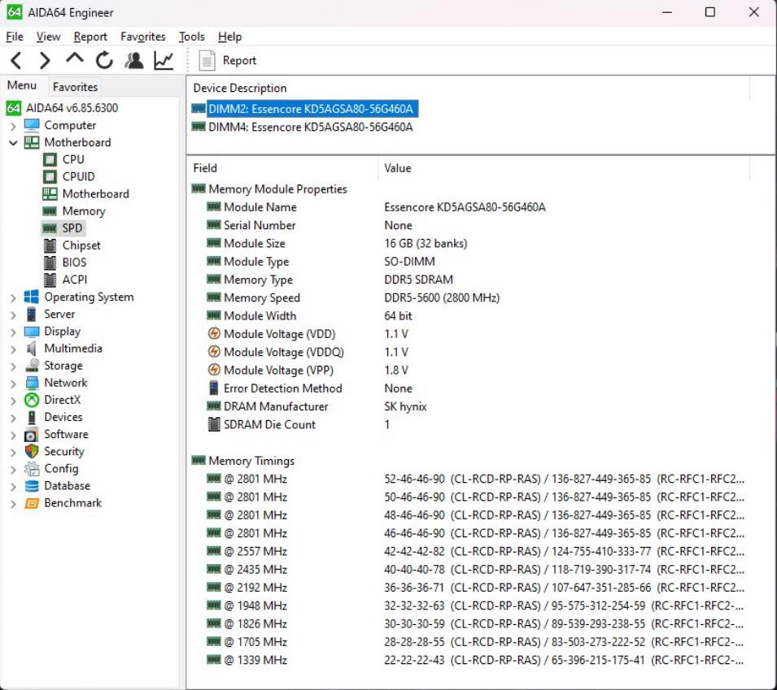Click the DRAM Manufacturer value SK hynix

(405, 407)
